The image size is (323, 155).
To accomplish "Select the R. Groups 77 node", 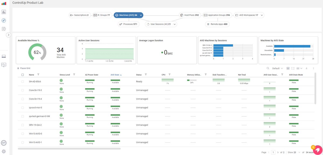I will 102,15.
